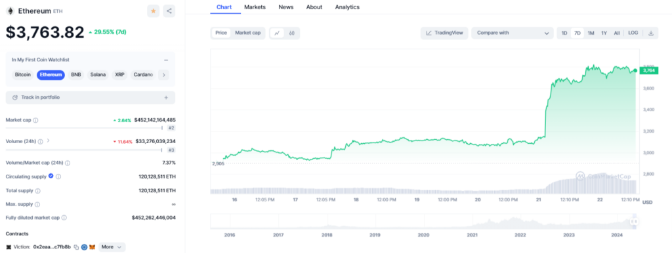Click Circulating supply verified badge
Screen dimensions: 672x253
pos(51,176)
